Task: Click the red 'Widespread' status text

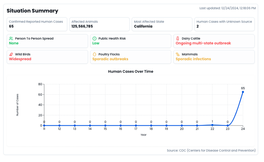Action: coord(20,59)
